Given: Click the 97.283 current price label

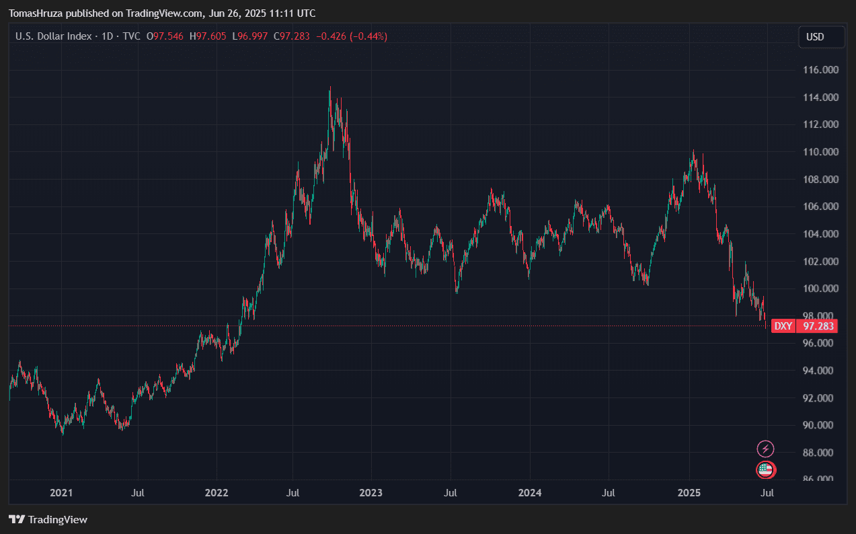Looking at the screenshot, I should (x=818, y=326).
